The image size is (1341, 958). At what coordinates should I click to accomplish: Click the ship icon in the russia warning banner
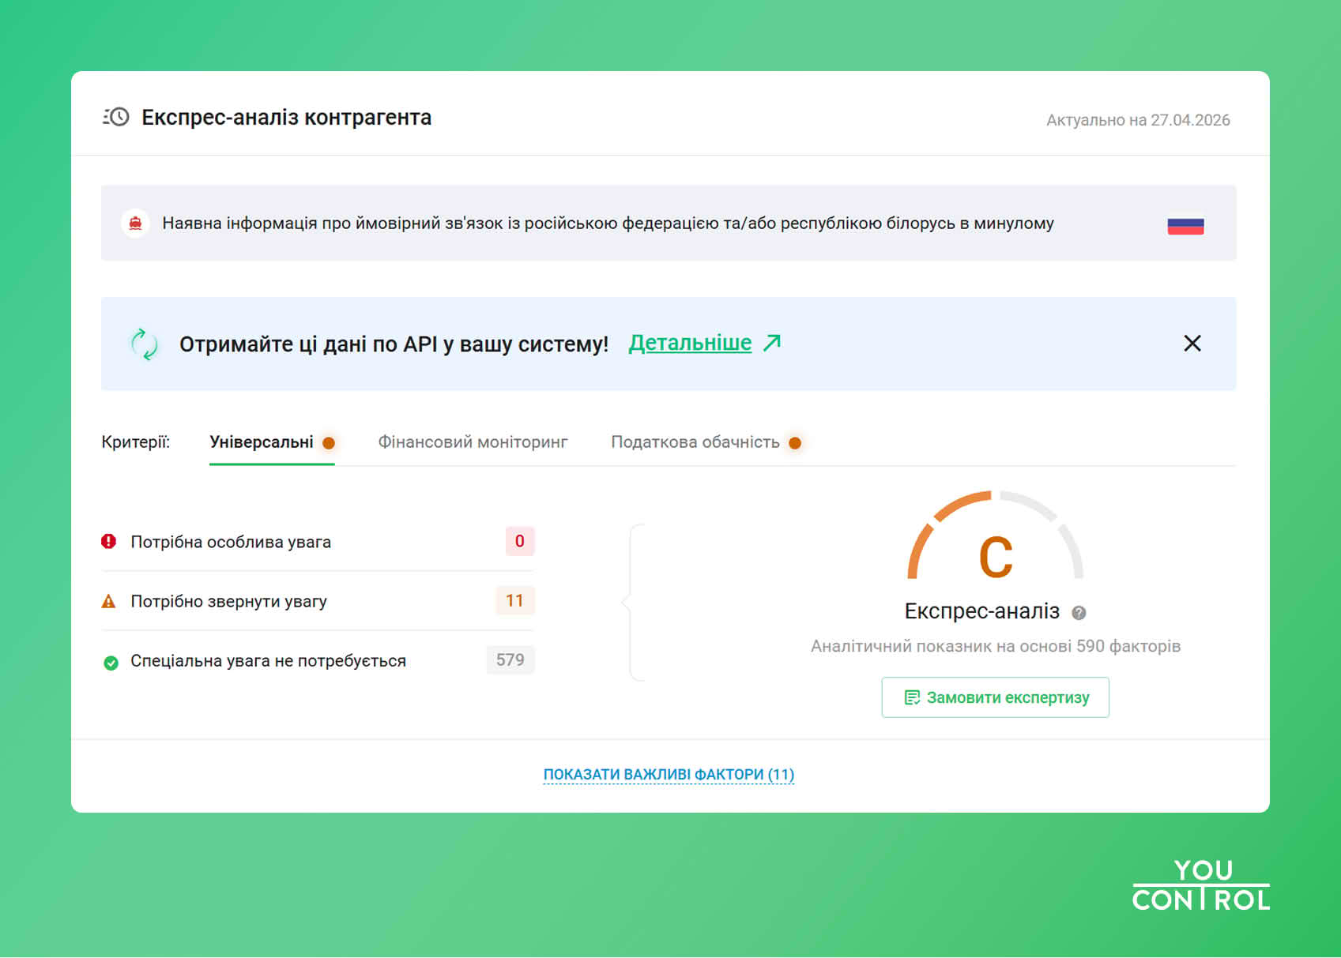136,223
